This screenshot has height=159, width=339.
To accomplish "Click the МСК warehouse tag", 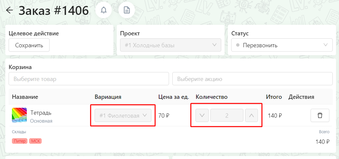I will pos(35,141).
